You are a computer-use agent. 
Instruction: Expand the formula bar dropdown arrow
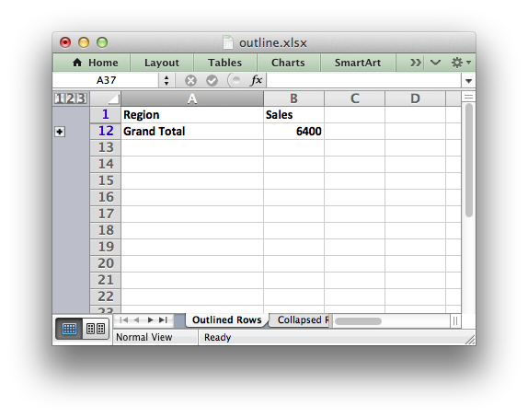coord(468,81)
